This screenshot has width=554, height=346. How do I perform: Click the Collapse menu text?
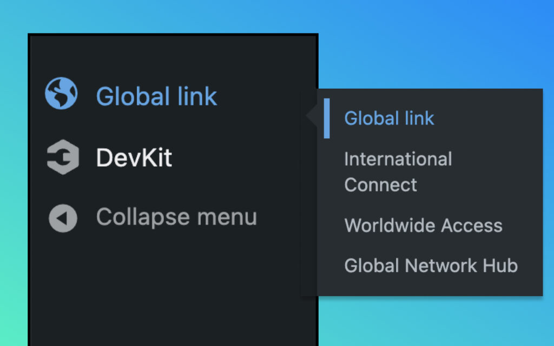coord(176,217)
